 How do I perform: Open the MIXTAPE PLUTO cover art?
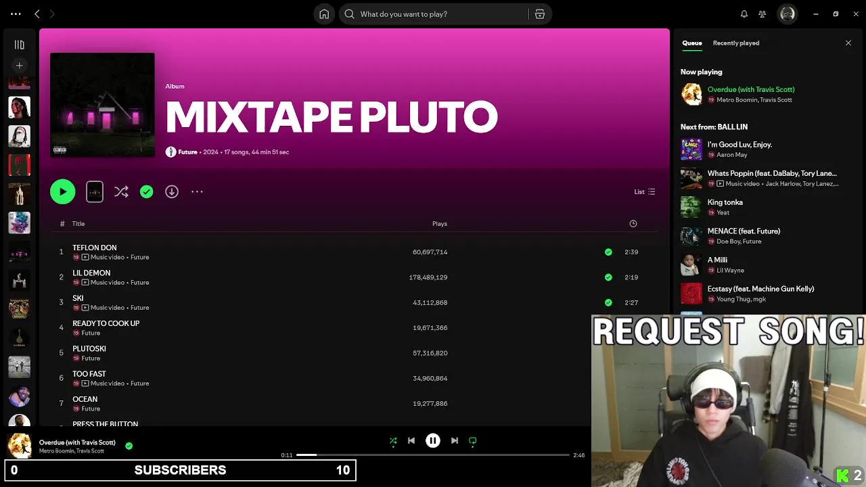click(x=102, y=105)
